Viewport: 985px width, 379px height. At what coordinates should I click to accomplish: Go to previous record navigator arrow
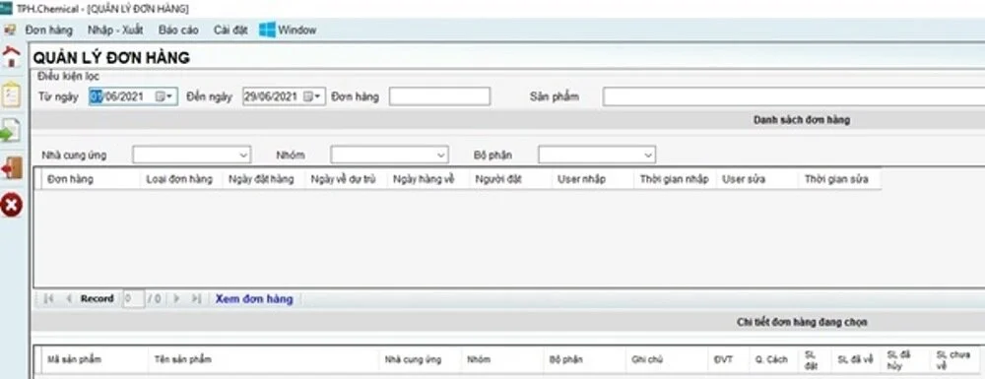(69, 298)
